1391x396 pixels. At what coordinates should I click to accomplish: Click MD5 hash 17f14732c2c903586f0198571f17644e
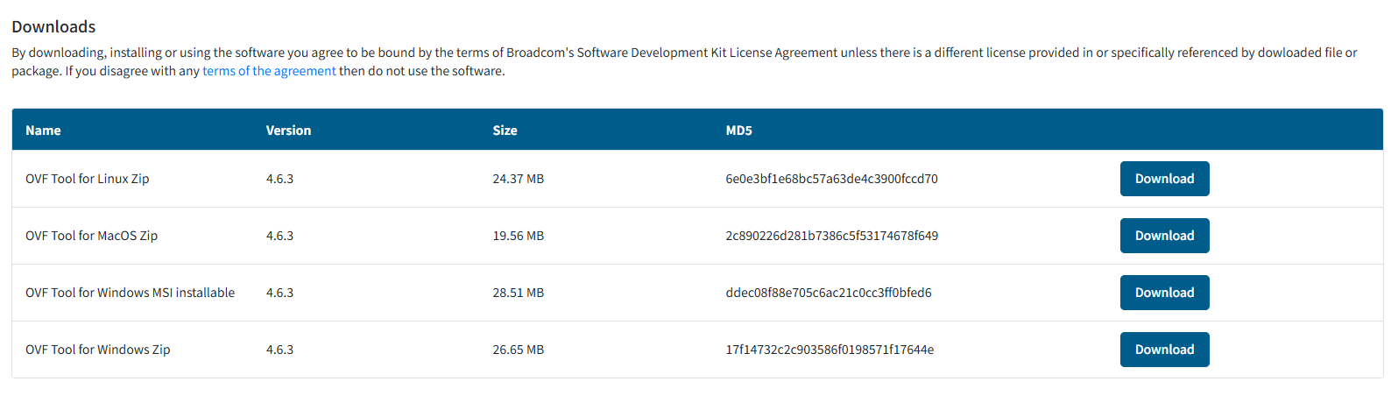(x=830, y=350)
